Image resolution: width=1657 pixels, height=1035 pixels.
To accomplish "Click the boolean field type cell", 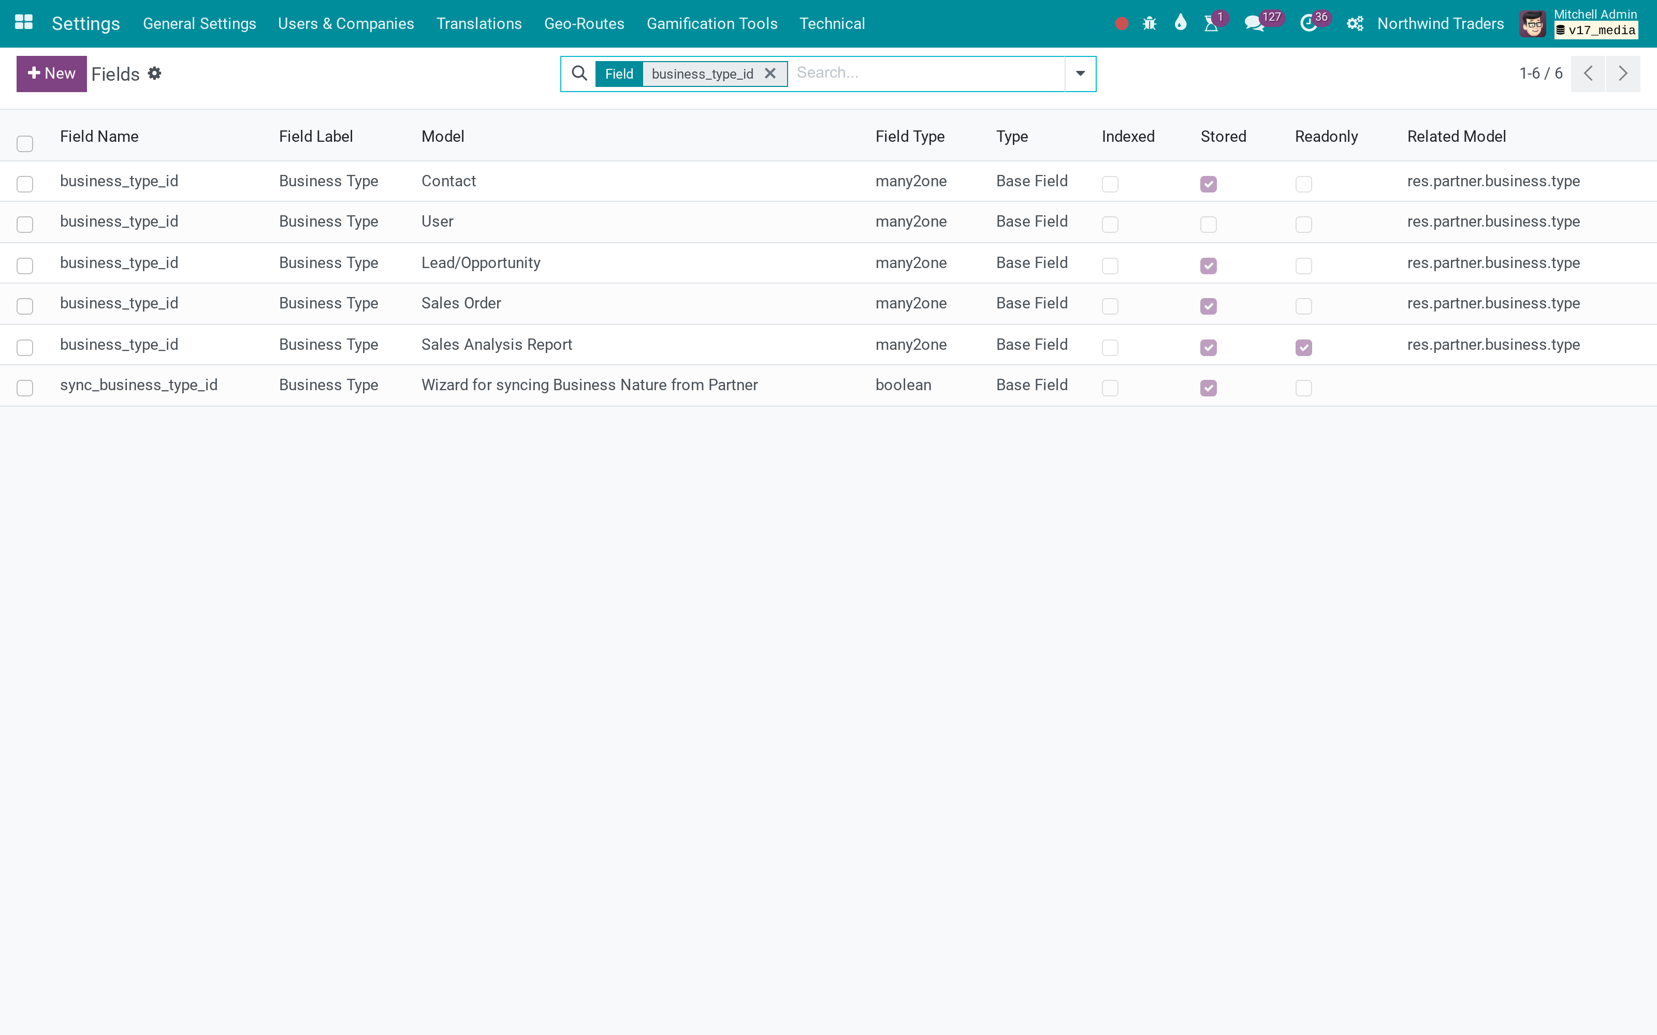I will [903, 385].
